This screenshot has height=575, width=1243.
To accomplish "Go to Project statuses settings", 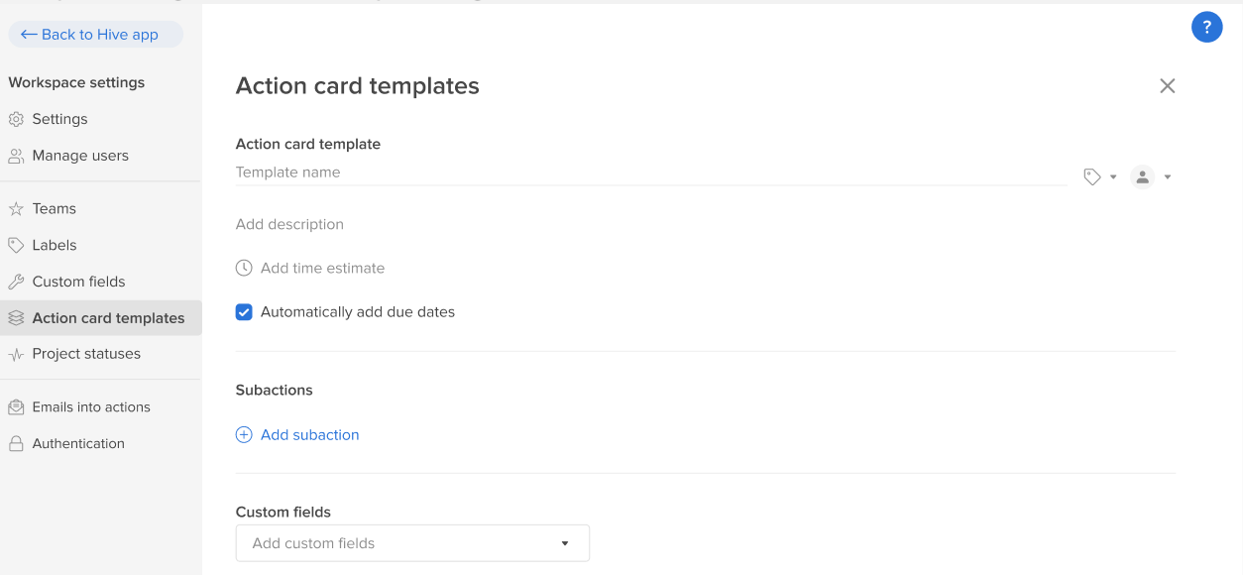I will tap(86, 354).
